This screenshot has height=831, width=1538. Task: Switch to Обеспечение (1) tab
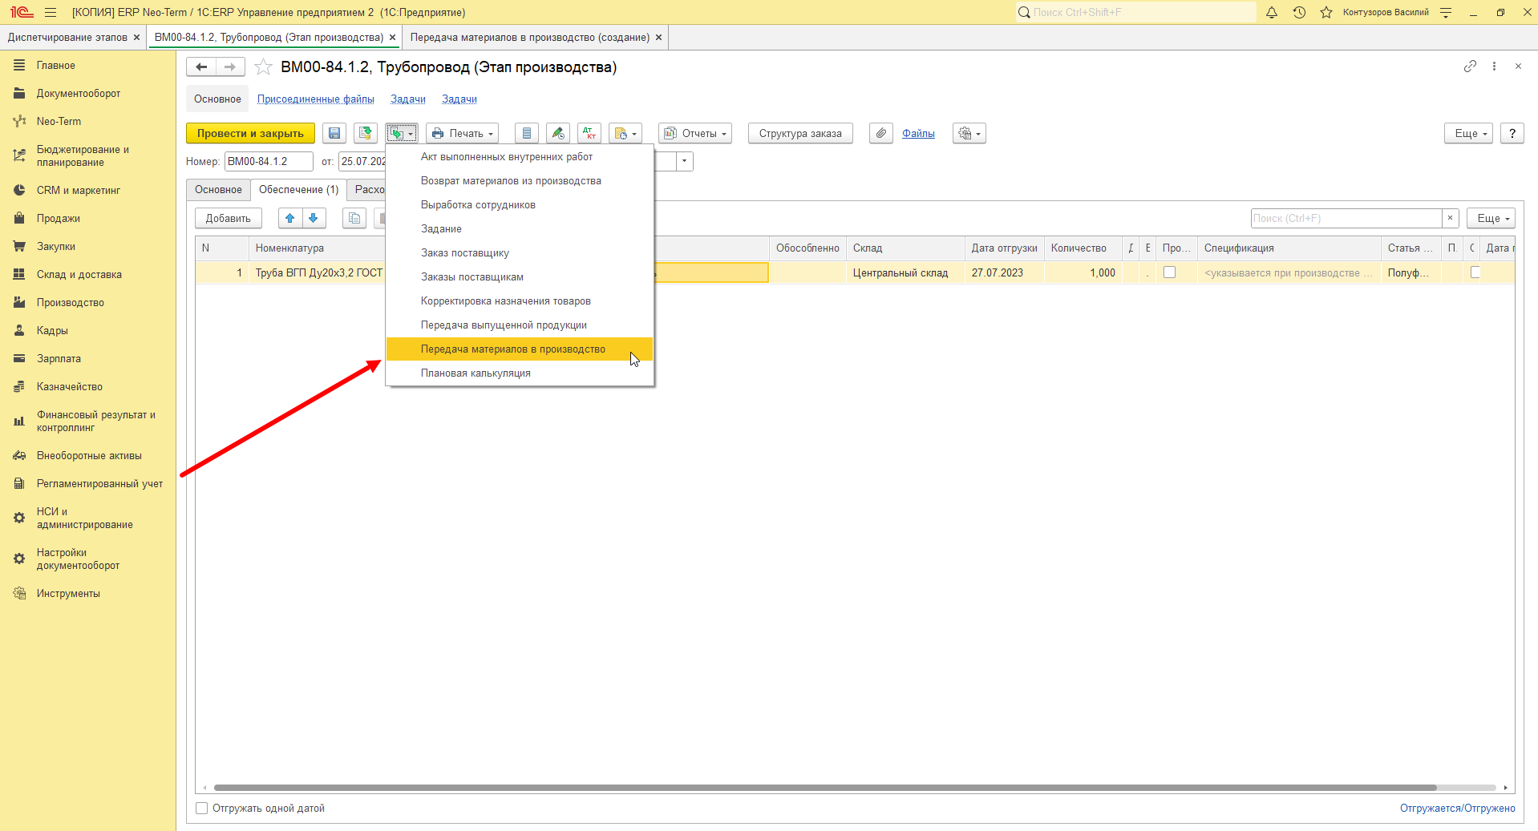(298, 190)
